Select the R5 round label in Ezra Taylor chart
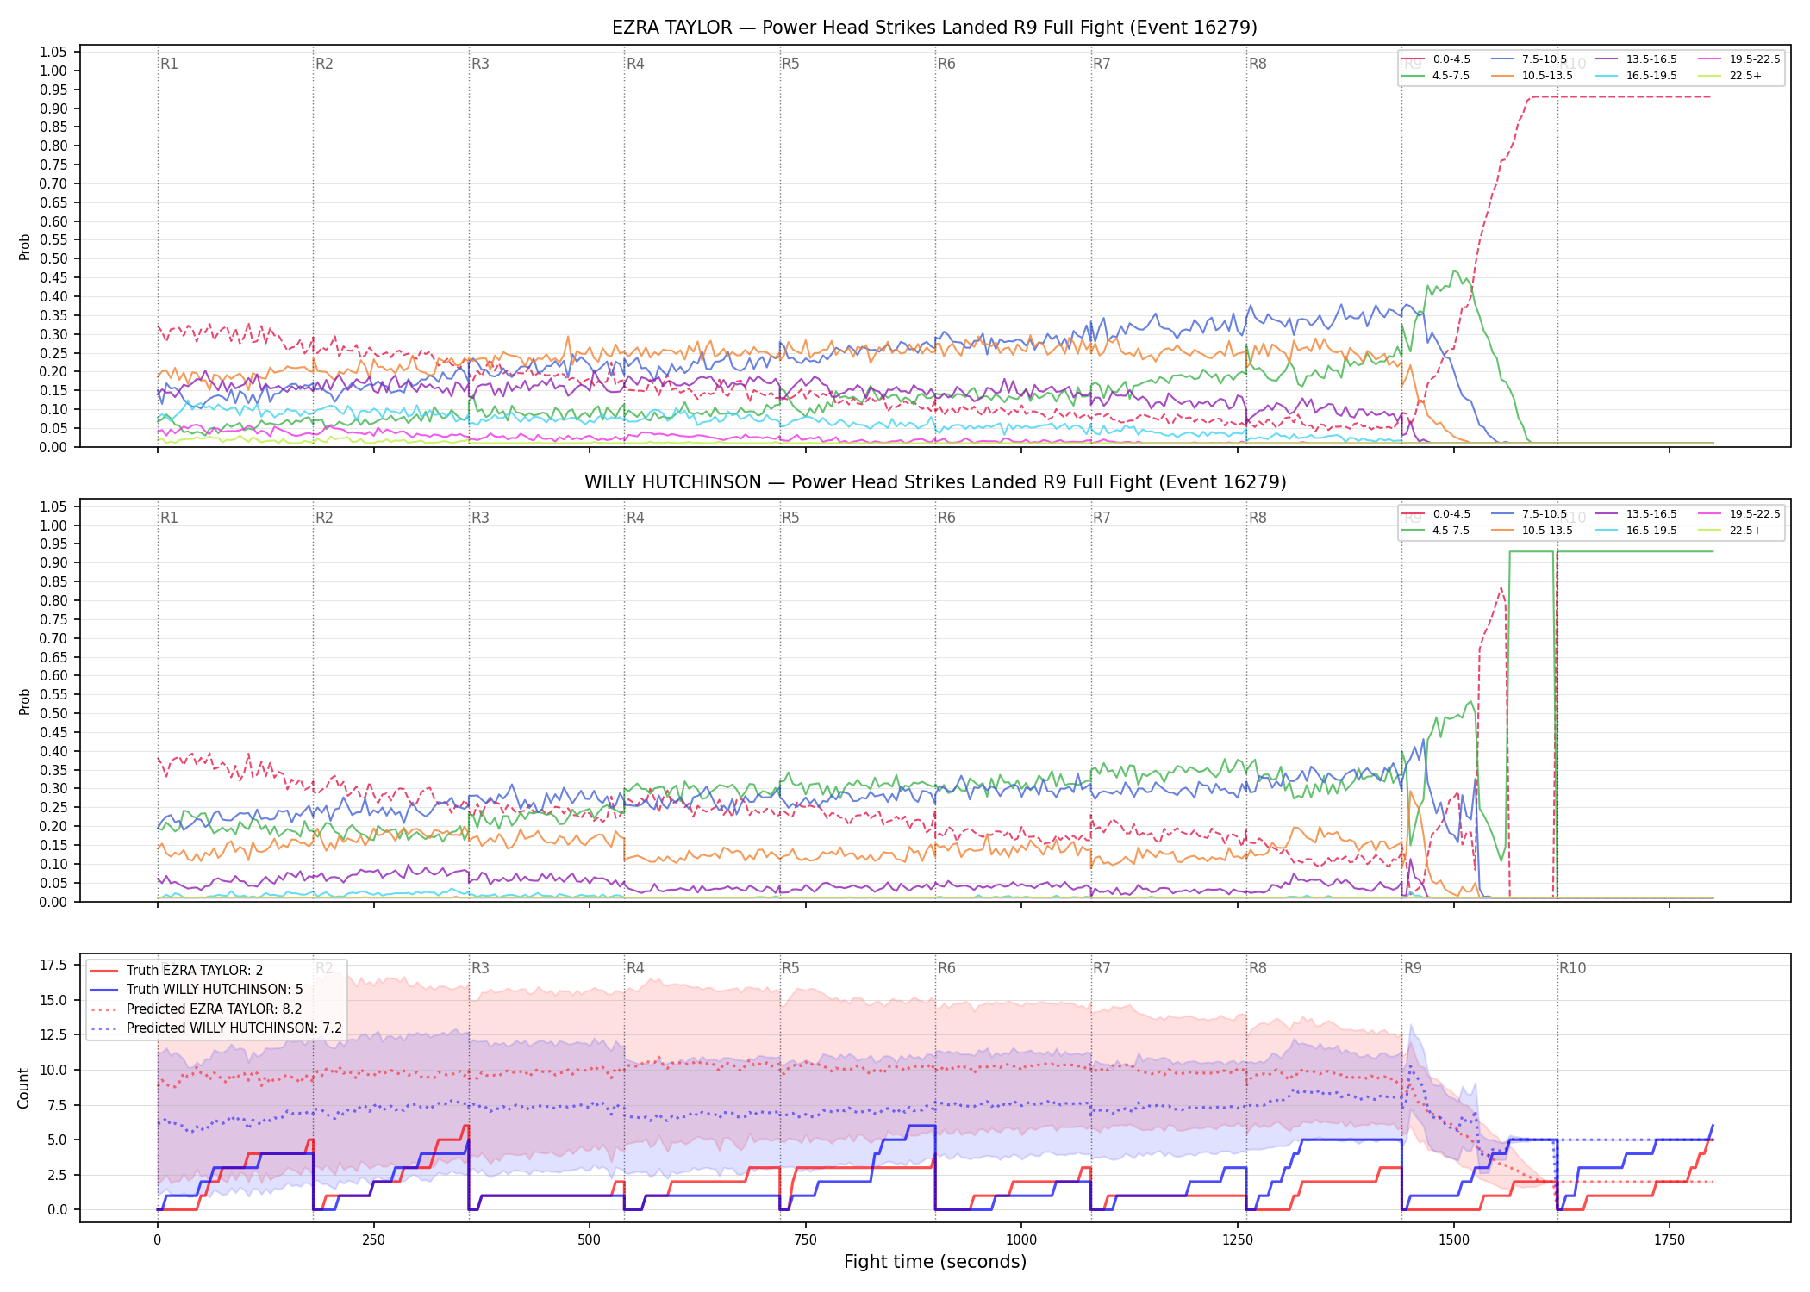 coord(790,64)
